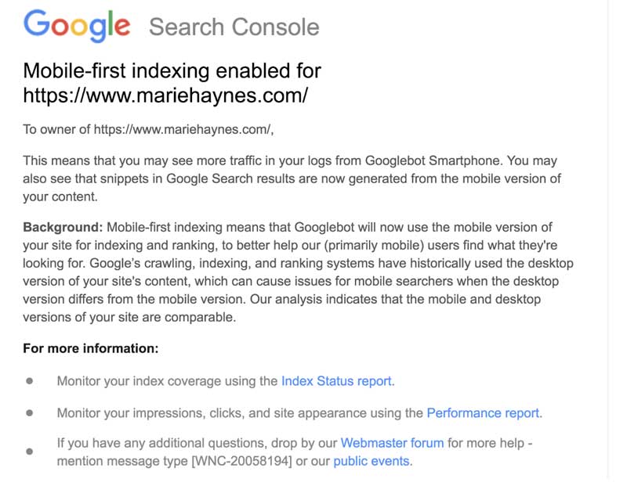Click the bullet beside Index Status item
The image size is (627, 504).
point(30,381)
